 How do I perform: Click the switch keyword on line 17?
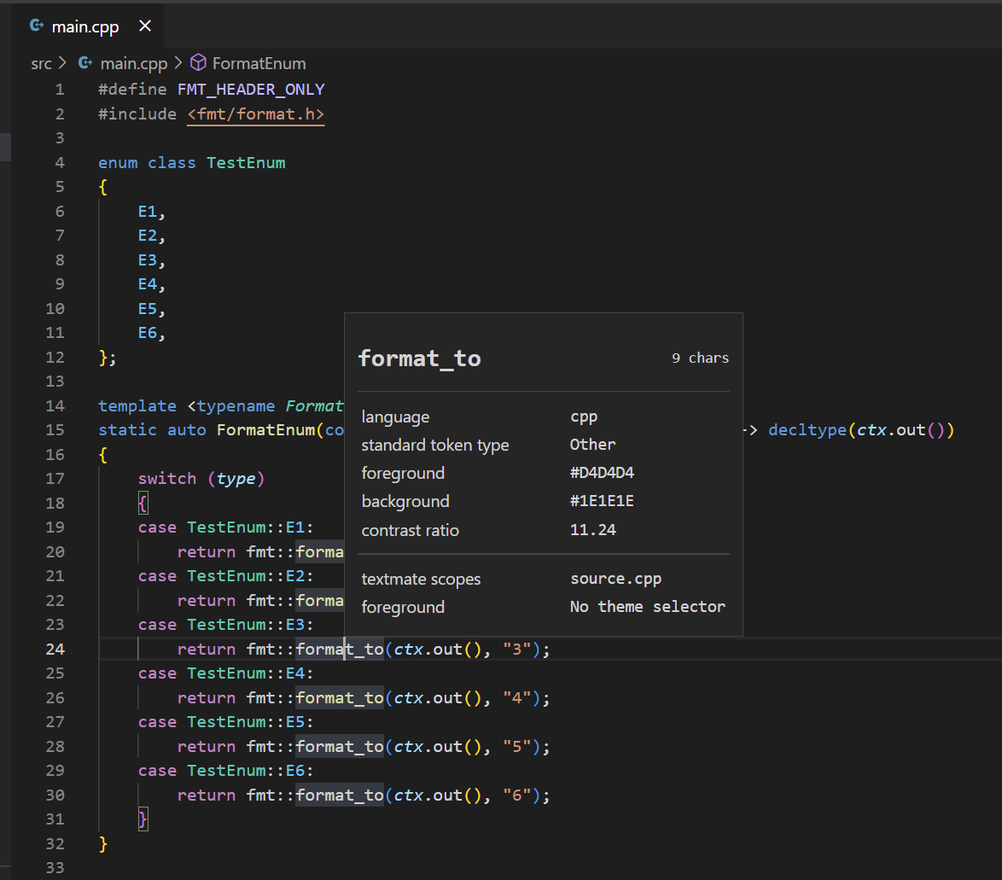tap(167, 479)
